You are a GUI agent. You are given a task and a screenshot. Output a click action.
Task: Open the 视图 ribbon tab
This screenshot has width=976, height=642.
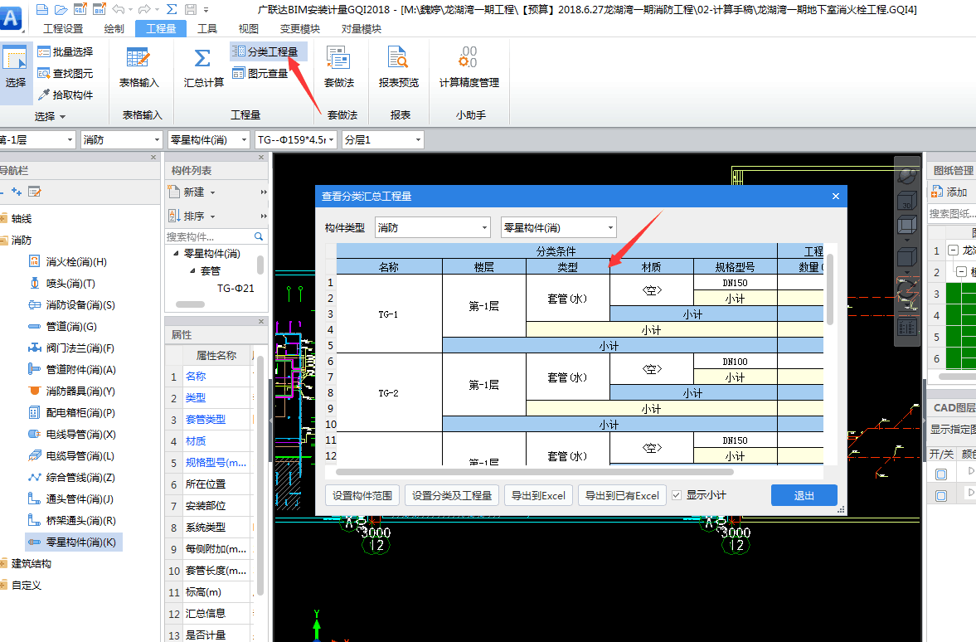[249, 29]
